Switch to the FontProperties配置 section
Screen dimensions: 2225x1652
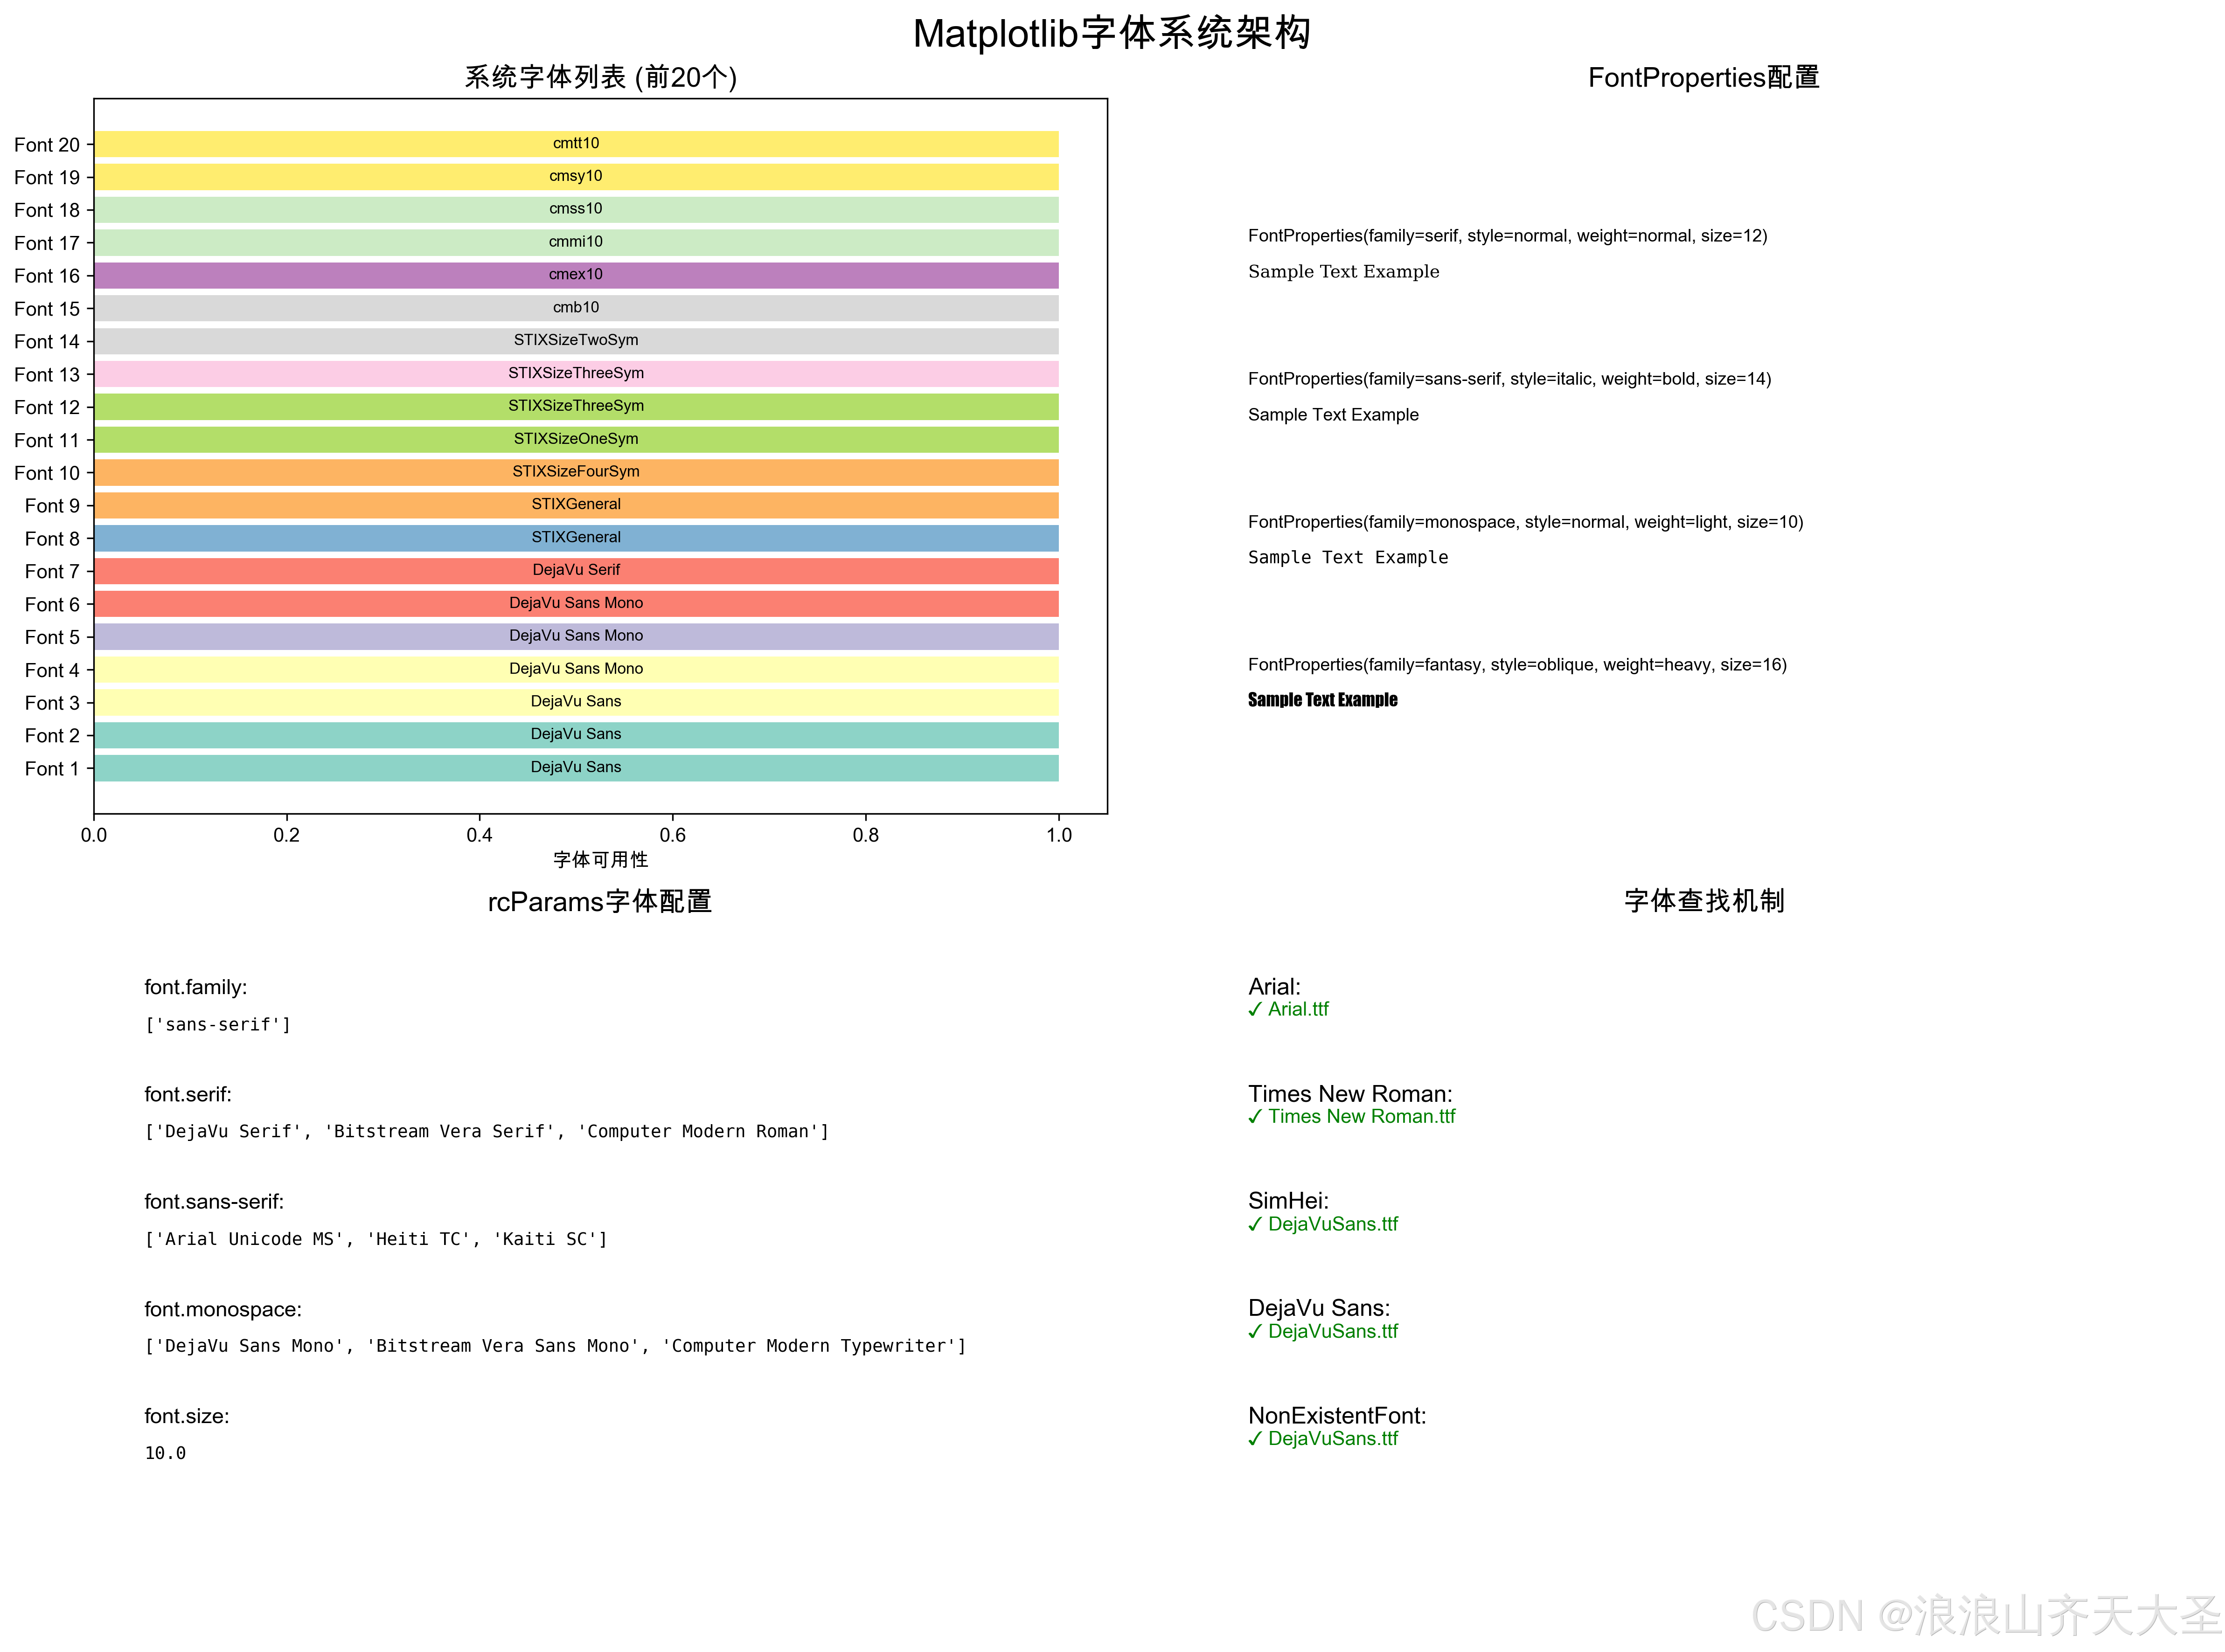click(x=1704, y=77)
